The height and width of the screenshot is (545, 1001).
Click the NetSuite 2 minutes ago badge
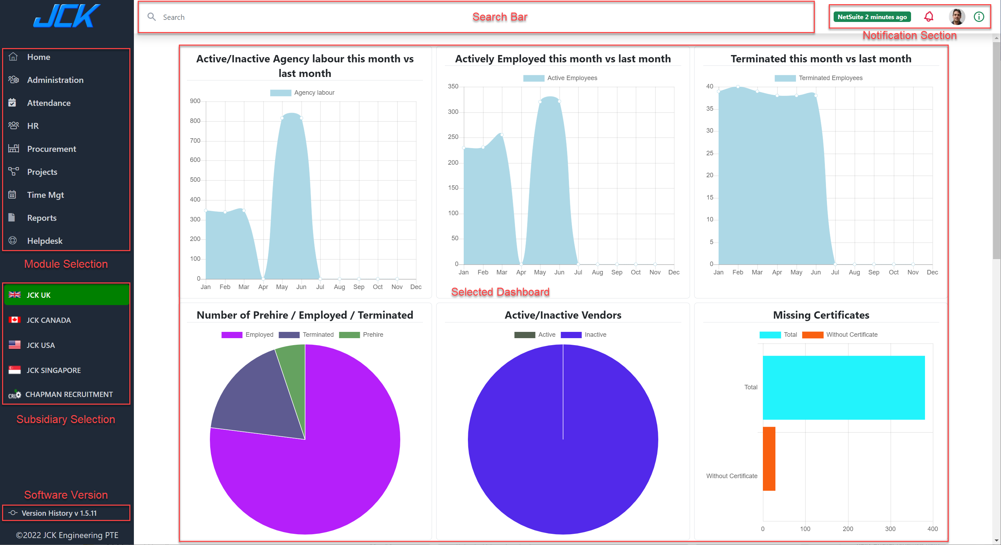tap(872, 17)
